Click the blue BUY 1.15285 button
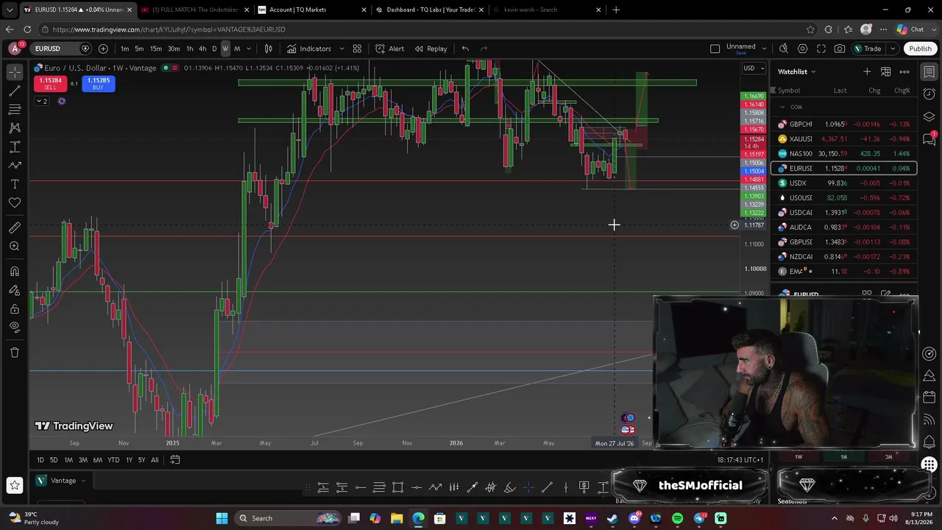942x530 pixels. pos(98,84)
